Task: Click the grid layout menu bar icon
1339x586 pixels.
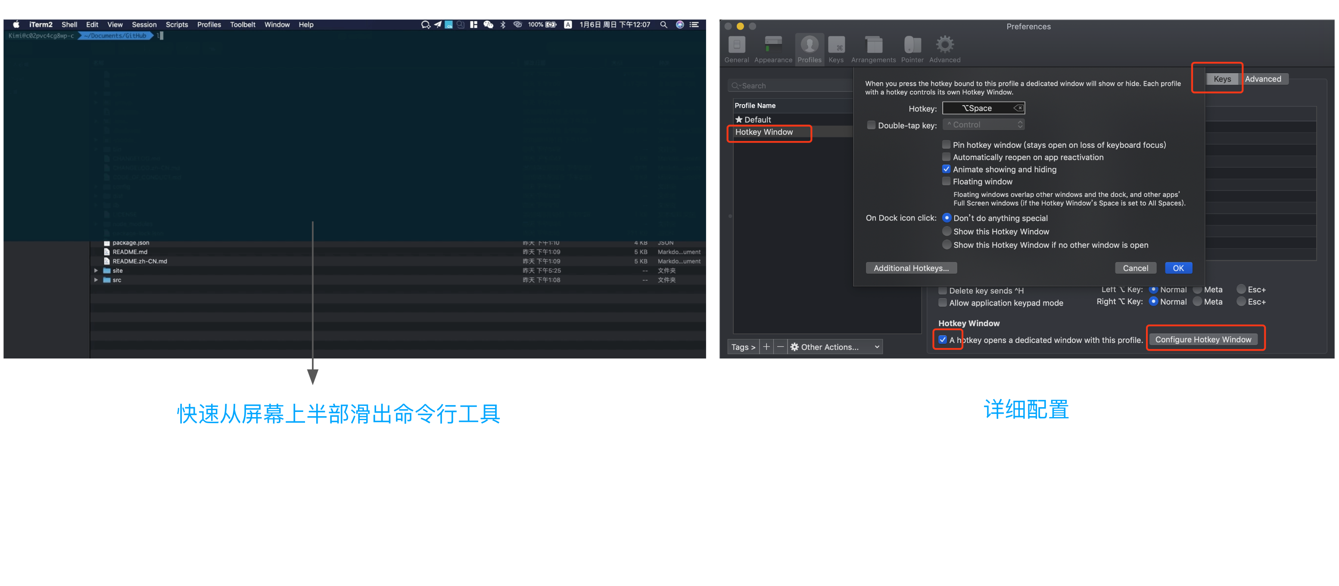Action: click(x=473, y=25)
